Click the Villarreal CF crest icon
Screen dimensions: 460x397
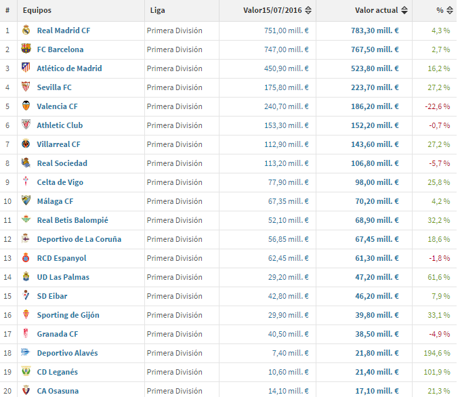(26, 144)
